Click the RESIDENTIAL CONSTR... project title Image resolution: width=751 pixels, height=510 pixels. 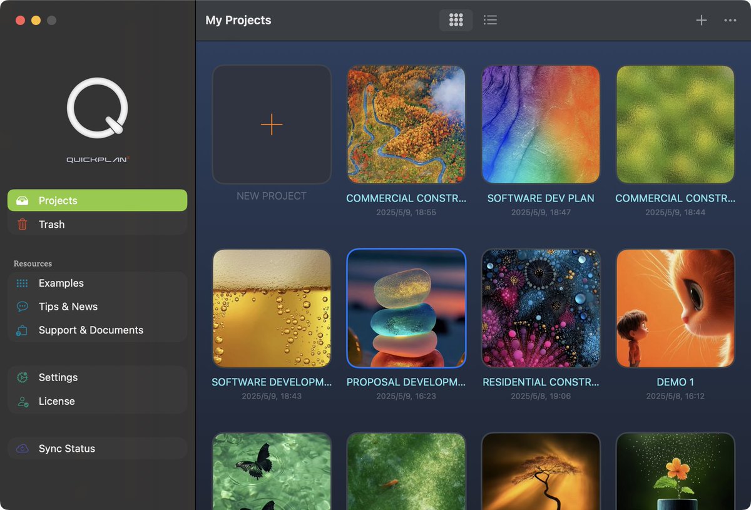(x=541, y=382)
